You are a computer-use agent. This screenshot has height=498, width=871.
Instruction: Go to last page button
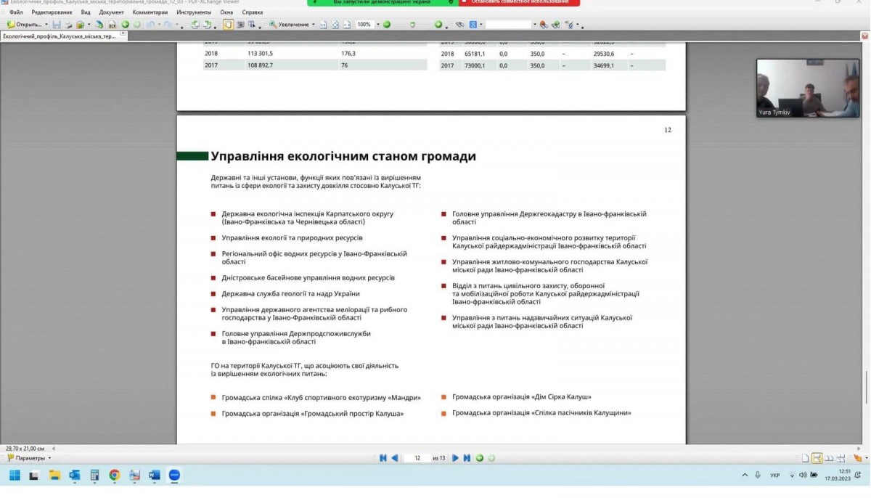pyautogui.click(x=467, y=458)
